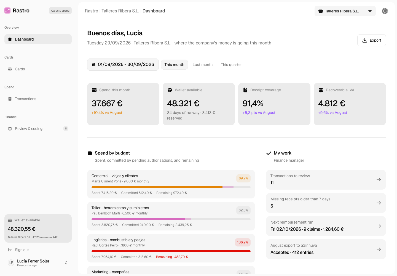This screenshot has height=276, width=397.
Task: Click the Remaining -482,70 € text
Action: click(172, 257)
